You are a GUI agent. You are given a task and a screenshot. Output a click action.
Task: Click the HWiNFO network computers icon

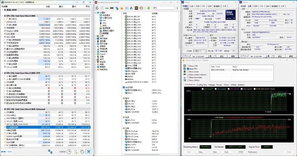(50, 152)
